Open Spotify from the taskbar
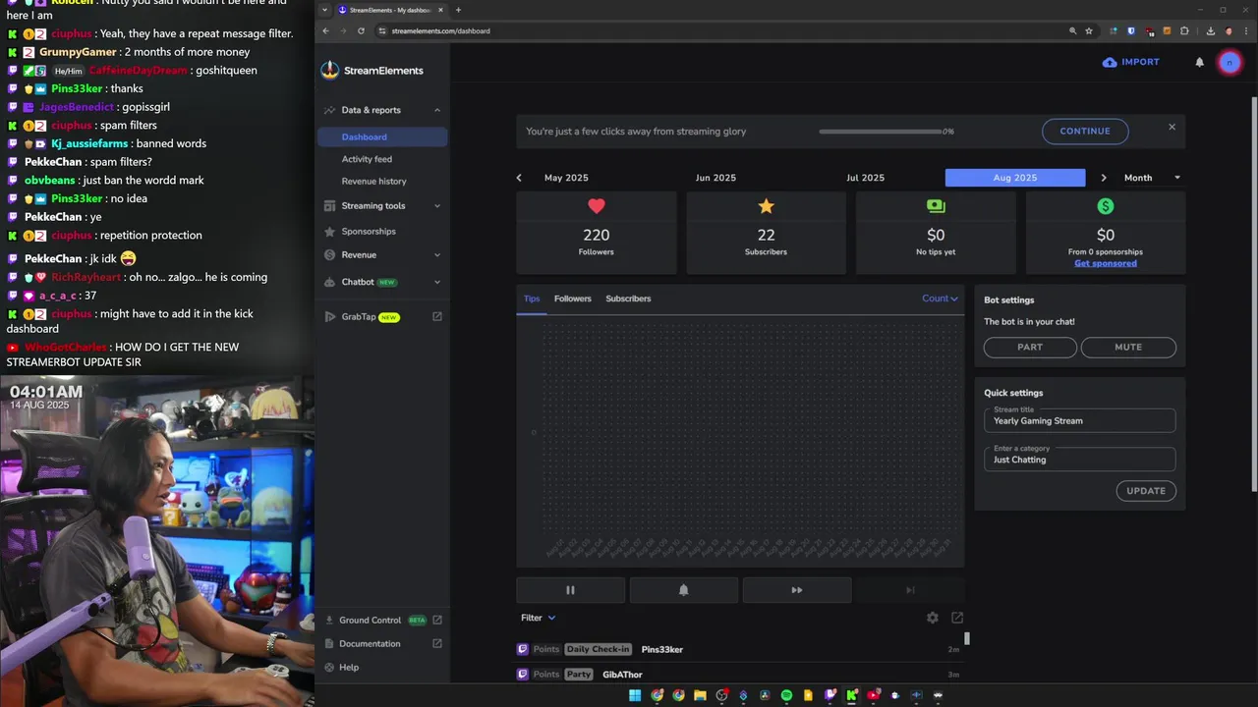This screenshot has width=1258, height=707. tap(786, 695)
